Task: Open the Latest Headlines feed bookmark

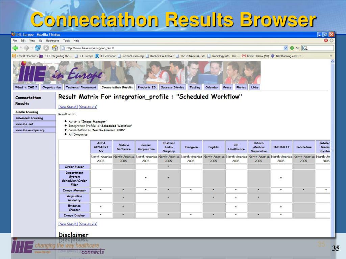Action: pos(25,56)
